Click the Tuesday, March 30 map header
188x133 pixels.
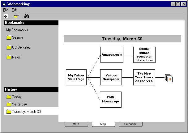122,39
